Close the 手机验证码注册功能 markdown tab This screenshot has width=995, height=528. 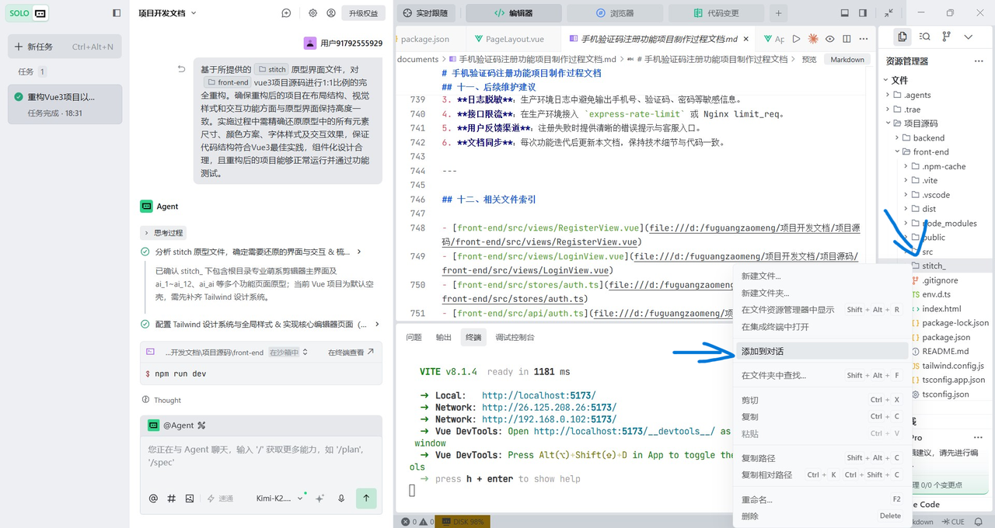pyautogui.click(x=745, y=39)
